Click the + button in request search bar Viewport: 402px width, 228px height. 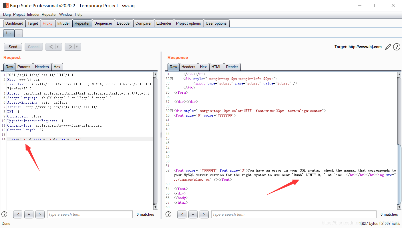point(29,214)
